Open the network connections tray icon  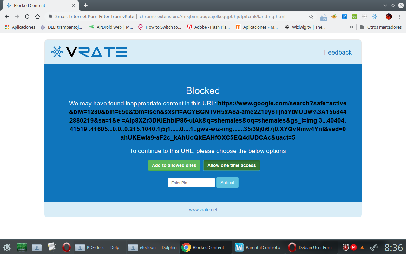click(x=374, y=247)
